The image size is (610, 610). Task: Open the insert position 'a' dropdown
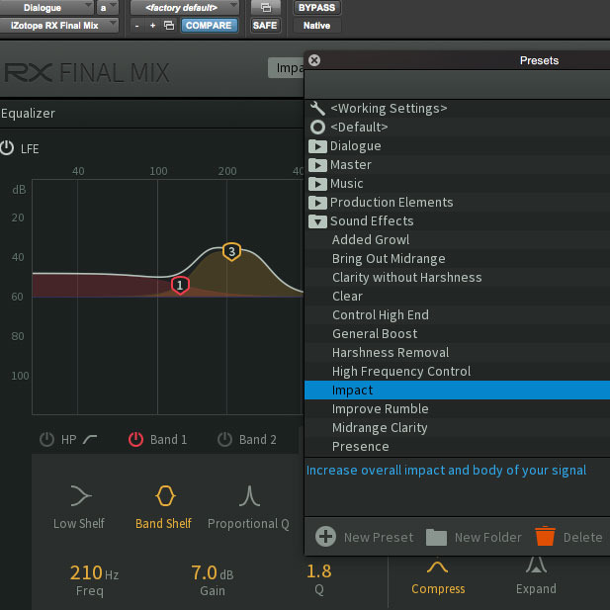(107, 8)
